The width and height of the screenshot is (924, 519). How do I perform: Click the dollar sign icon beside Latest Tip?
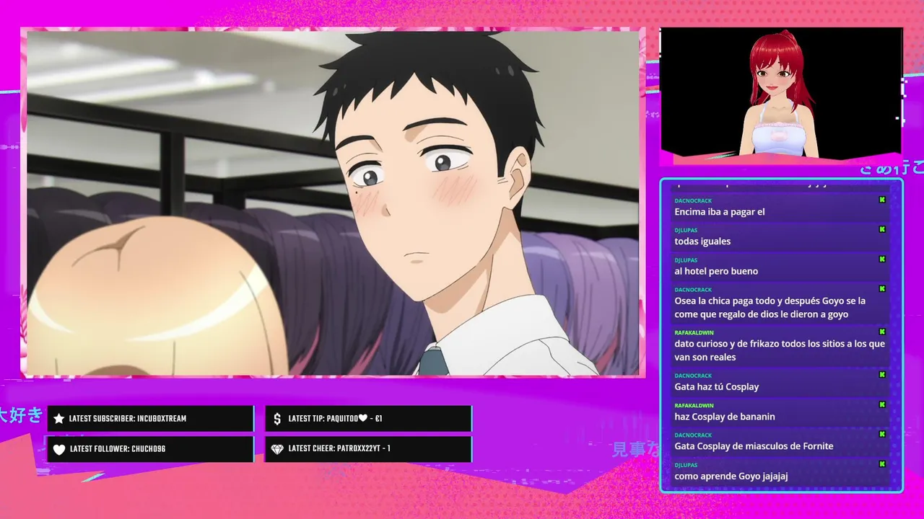pyautogui.click(x=277, y=419)
